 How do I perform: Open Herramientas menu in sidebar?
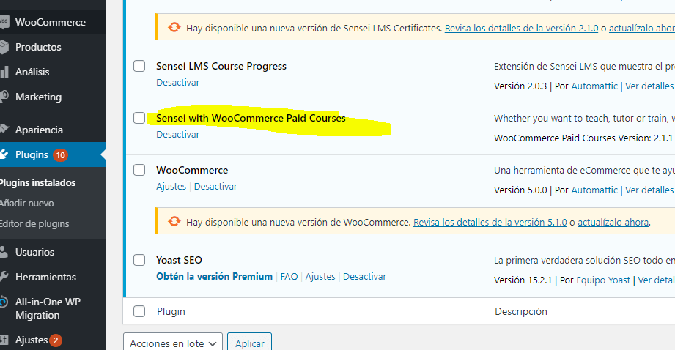click(45, 277)
